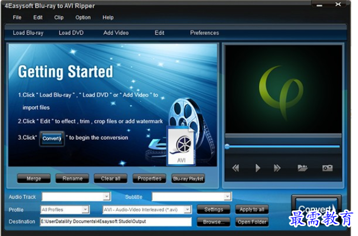The image size is (358, 236).
Task: Open profile Settings
Action: 214,209
